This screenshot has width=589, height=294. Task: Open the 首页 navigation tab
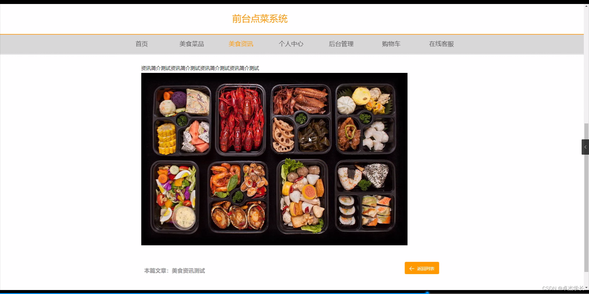pos(142,44)
